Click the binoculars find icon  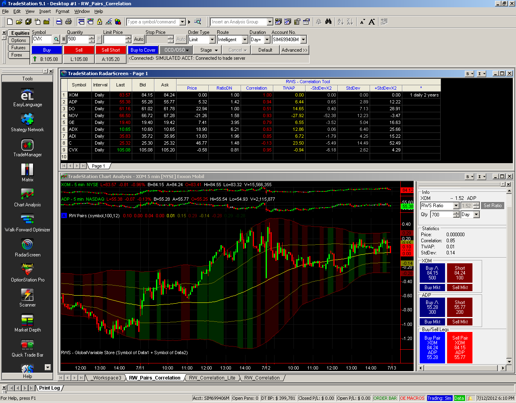click(328, 22)
